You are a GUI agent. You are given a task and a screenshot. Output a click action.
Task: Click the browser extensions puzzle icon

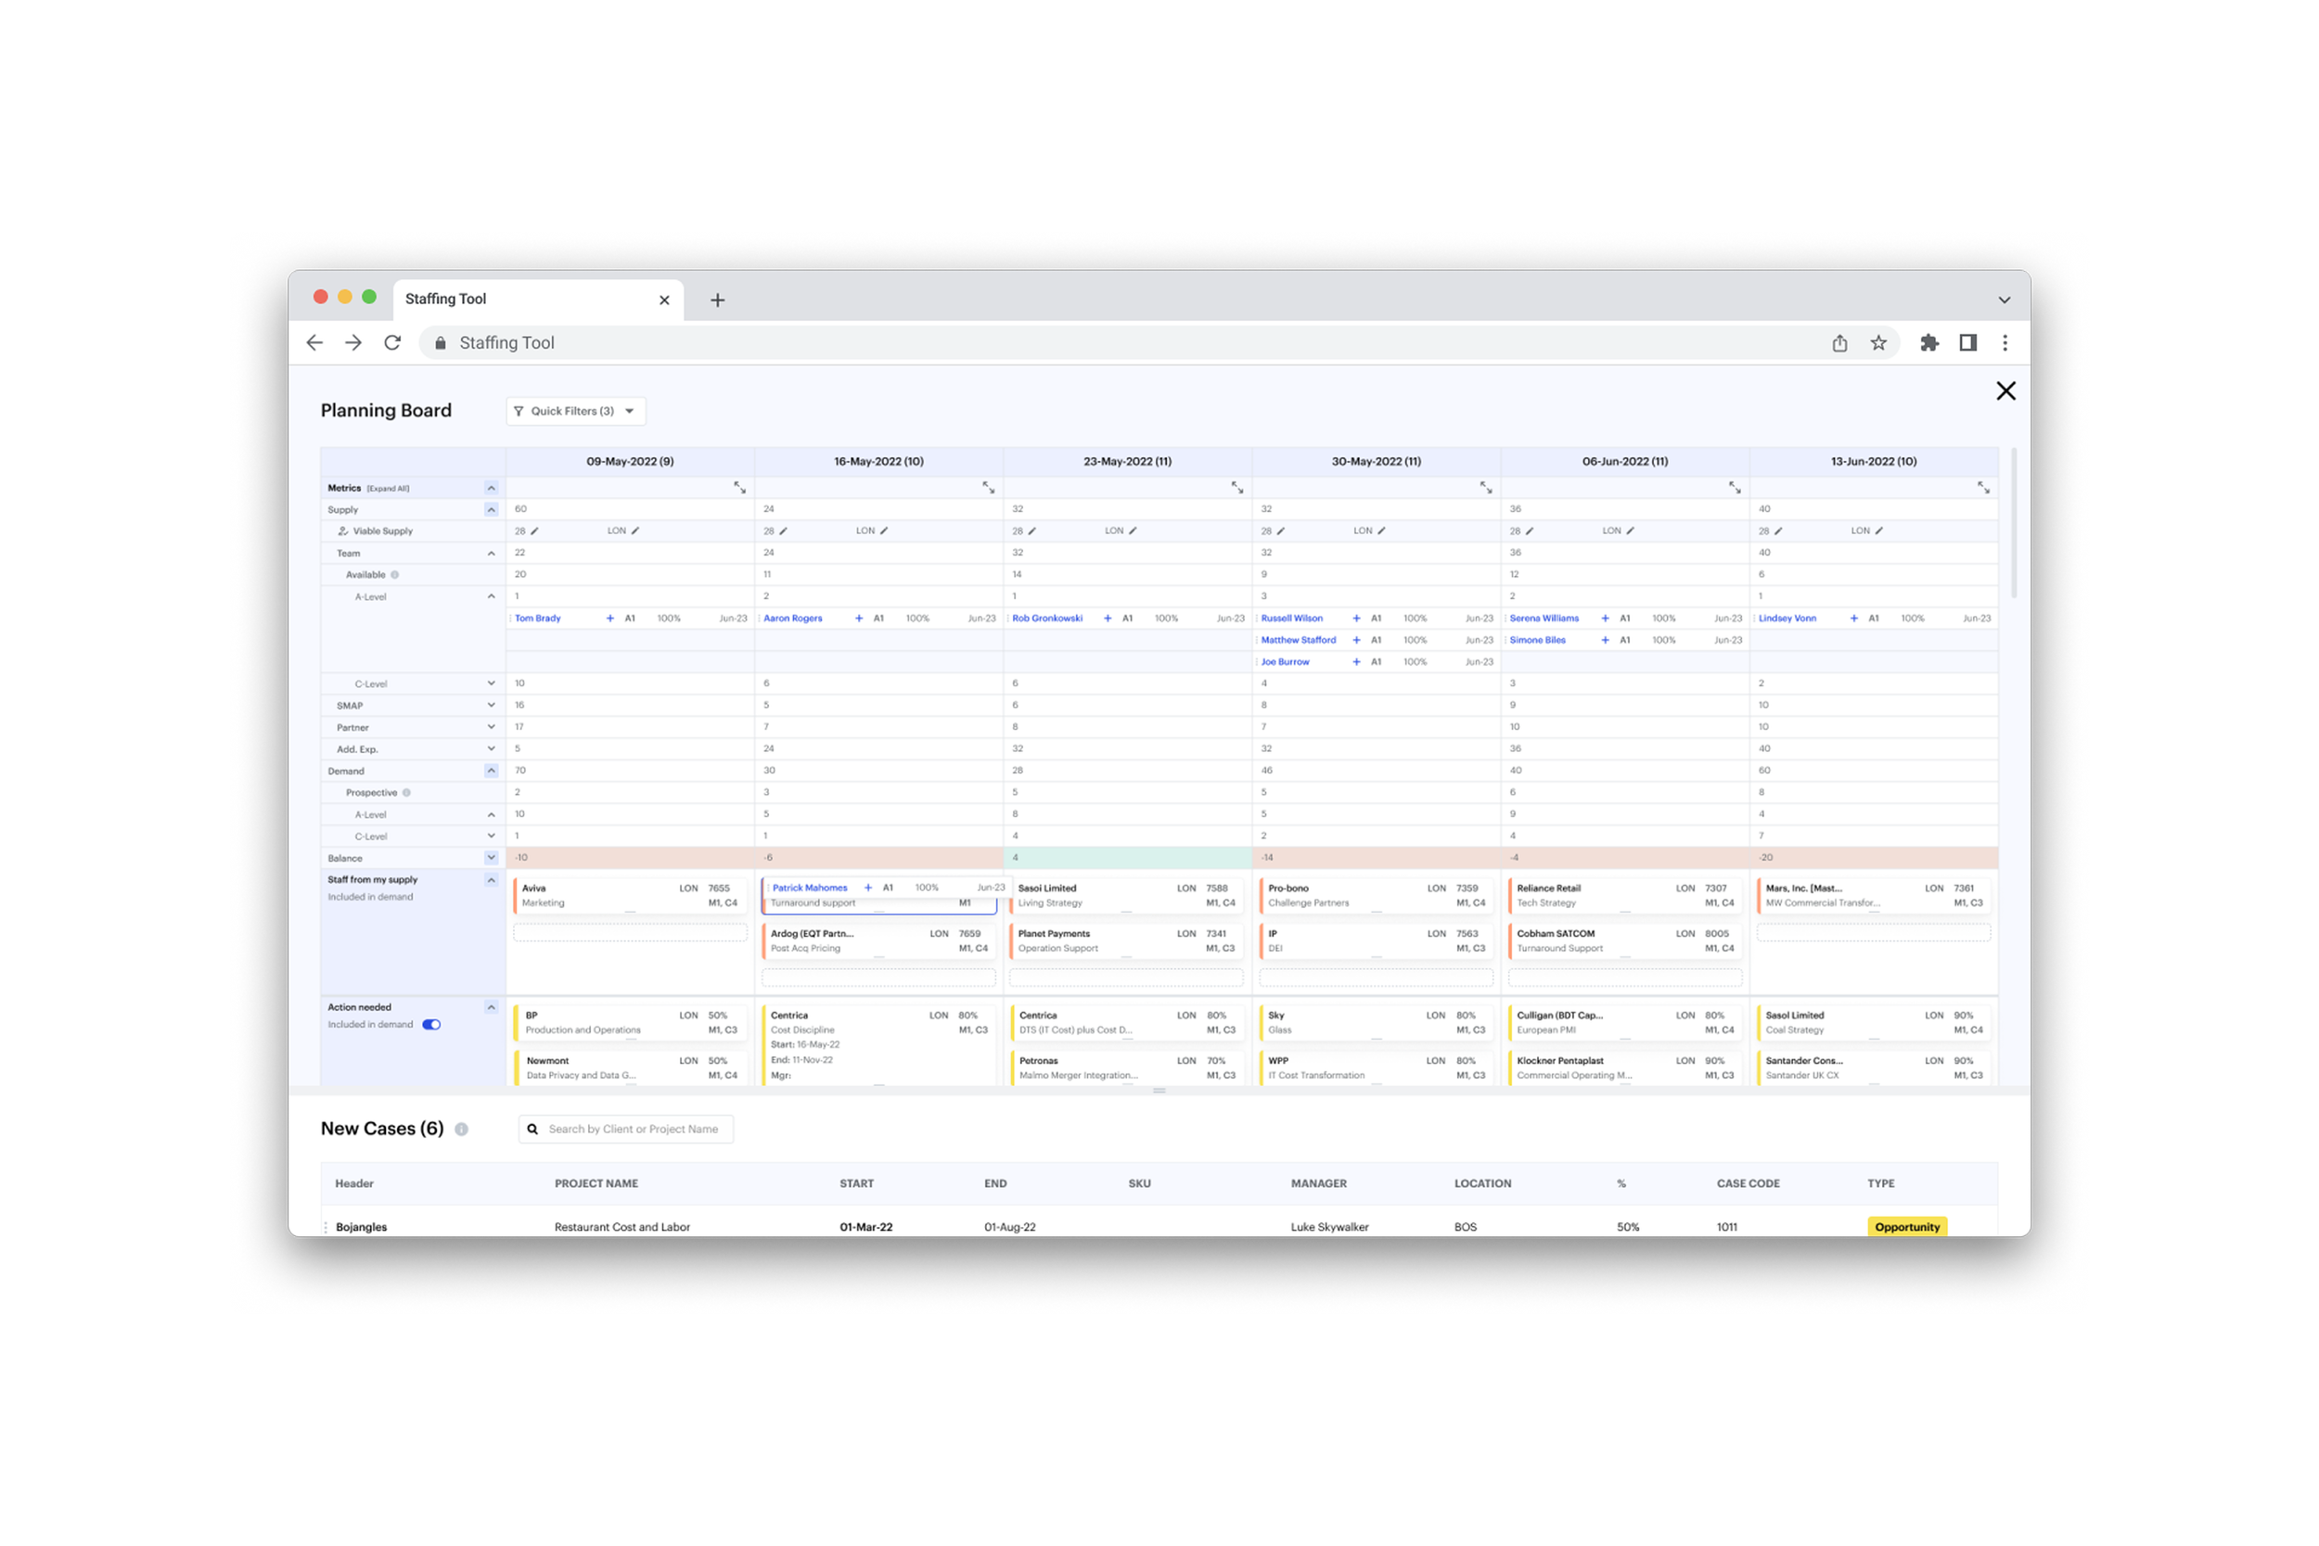click(x=1928, y=342)
